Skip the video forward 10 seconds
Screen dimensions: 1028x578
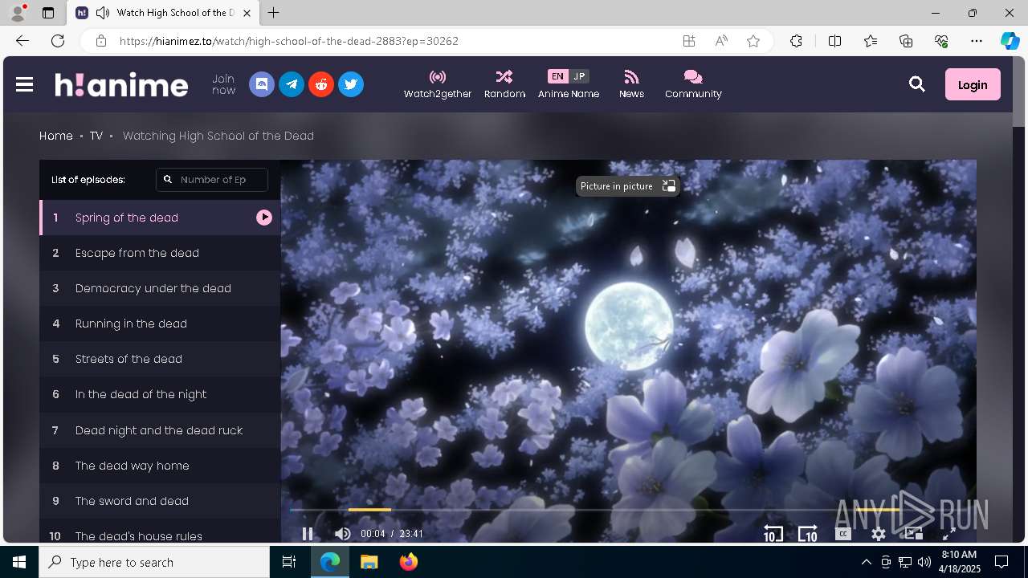(x=808, y=534)
